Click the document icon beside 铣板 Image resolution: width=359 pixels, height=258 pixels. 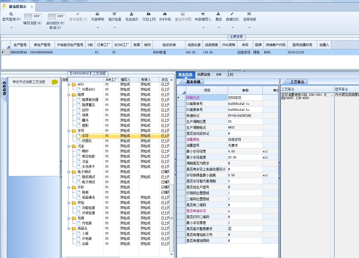tap(78, 192)
